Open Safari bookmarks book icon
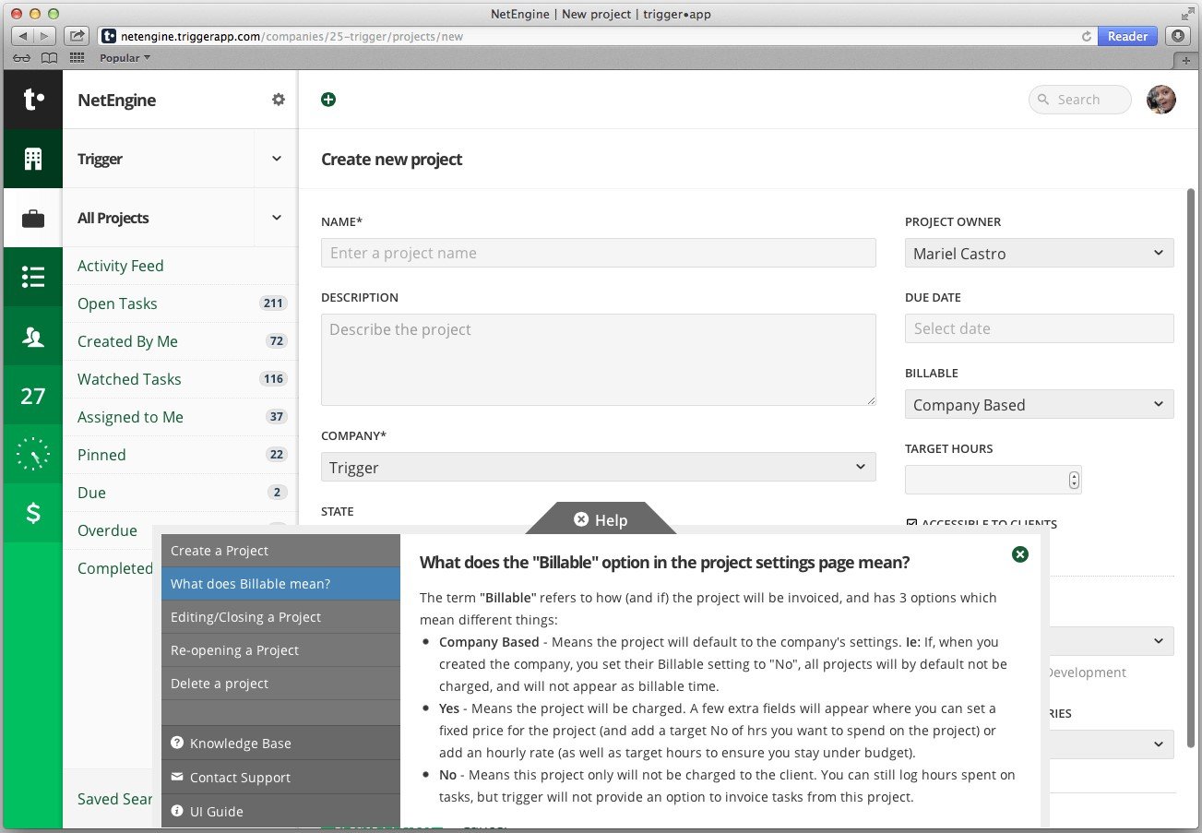The image size is (1202, 833). click(49, 58)
